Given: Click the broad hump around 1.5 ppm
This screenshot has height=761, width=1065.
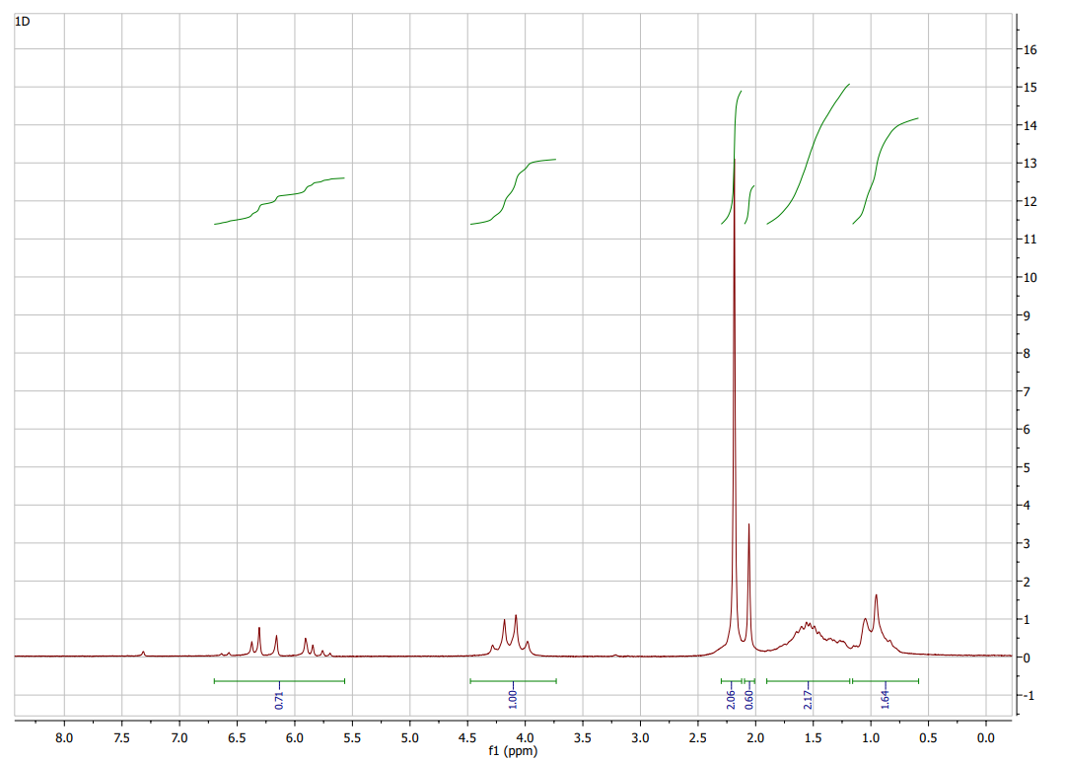Looking at the screenshot, I should 806,626.
